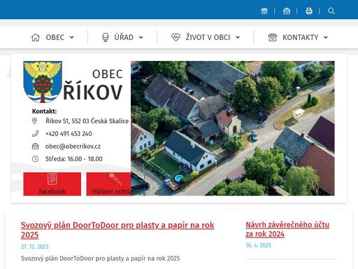
Task: Click the Hlášení rozhlasu label on red button
Action: [111, 191]
